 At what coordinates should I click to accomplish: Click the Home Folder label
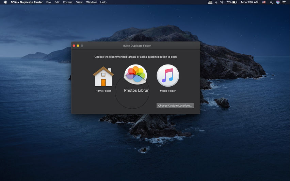click(103, 91)
